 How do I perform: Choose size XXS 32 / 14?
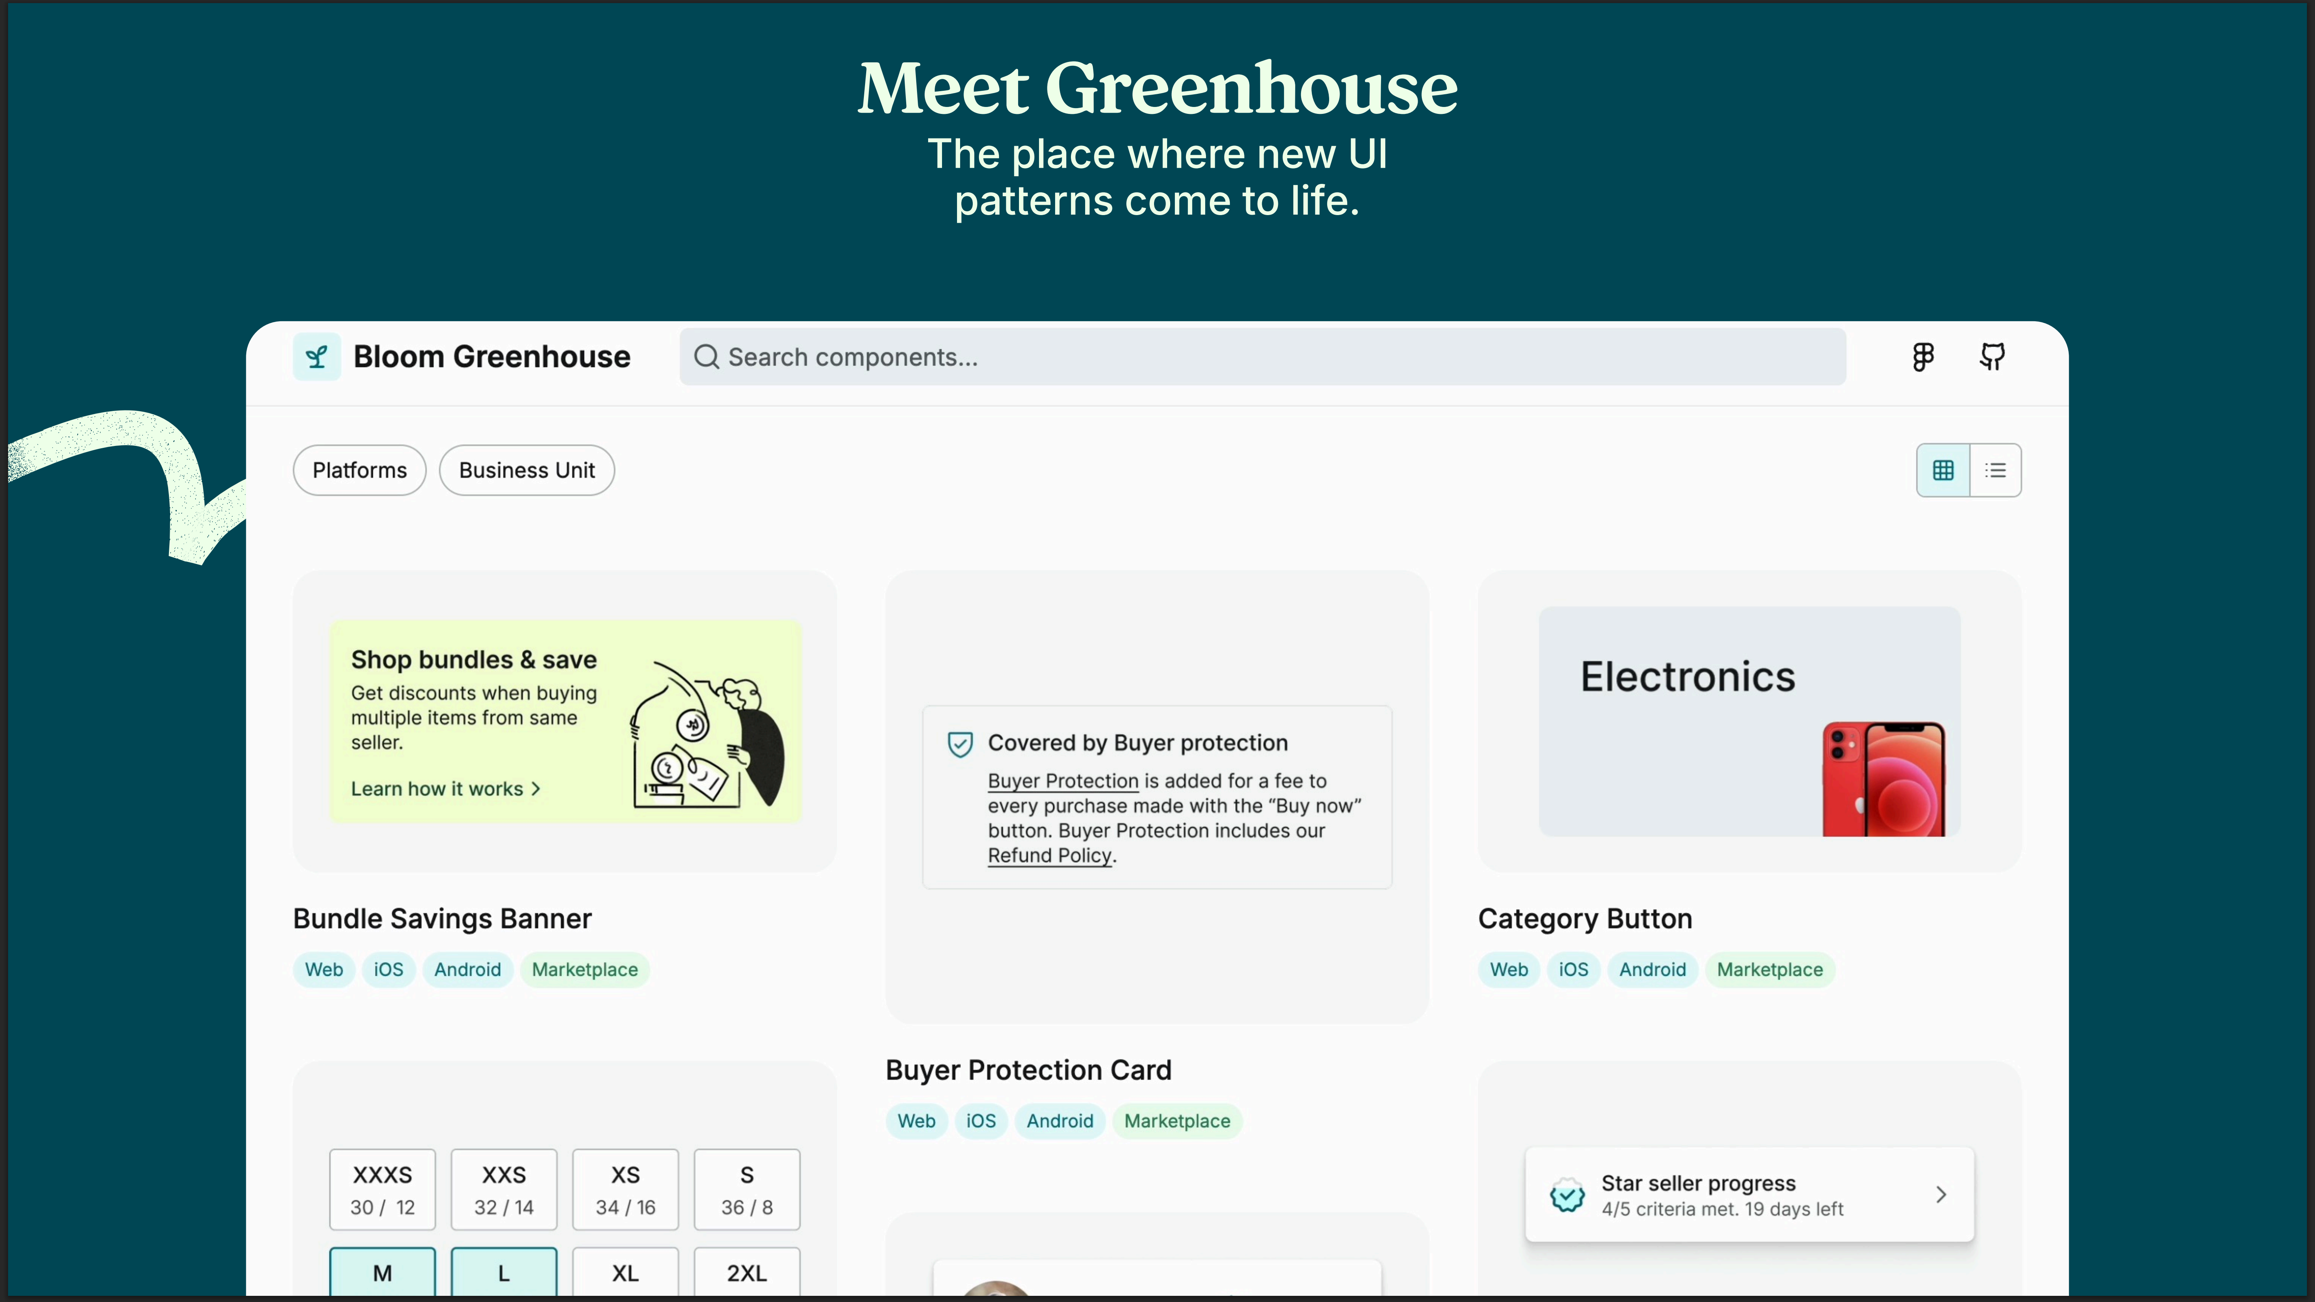coord(504,1190)
